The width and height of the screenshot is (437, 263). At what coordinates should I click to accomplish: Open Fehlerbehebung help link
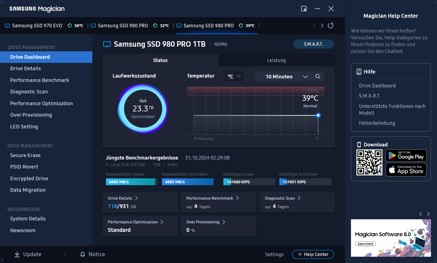pos(377,123)
